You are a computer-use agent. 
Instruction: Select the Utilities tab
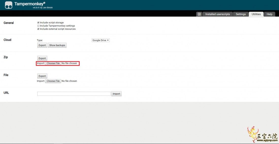(256, 14)
